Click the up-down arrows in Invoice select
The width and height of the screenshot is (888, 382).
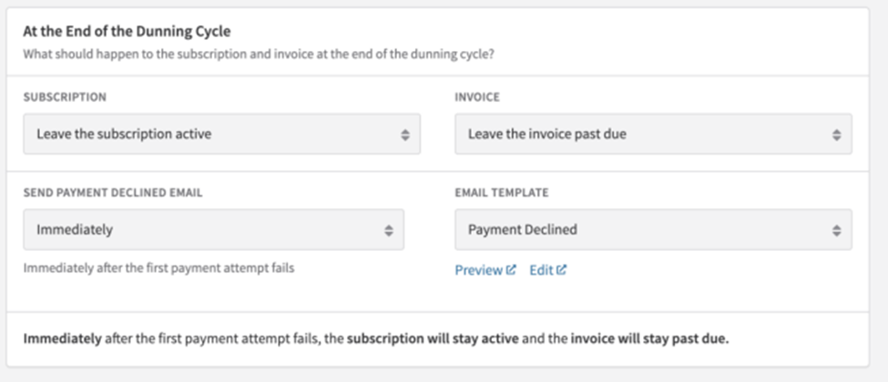coord(836,135)
